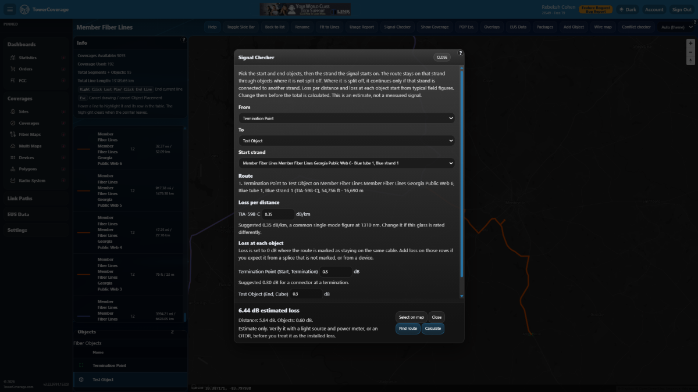Image resolution: width=698 pixels, height=392 pixels.
Task: Click the pin marker beside Devices
Action: pos(62,157)
